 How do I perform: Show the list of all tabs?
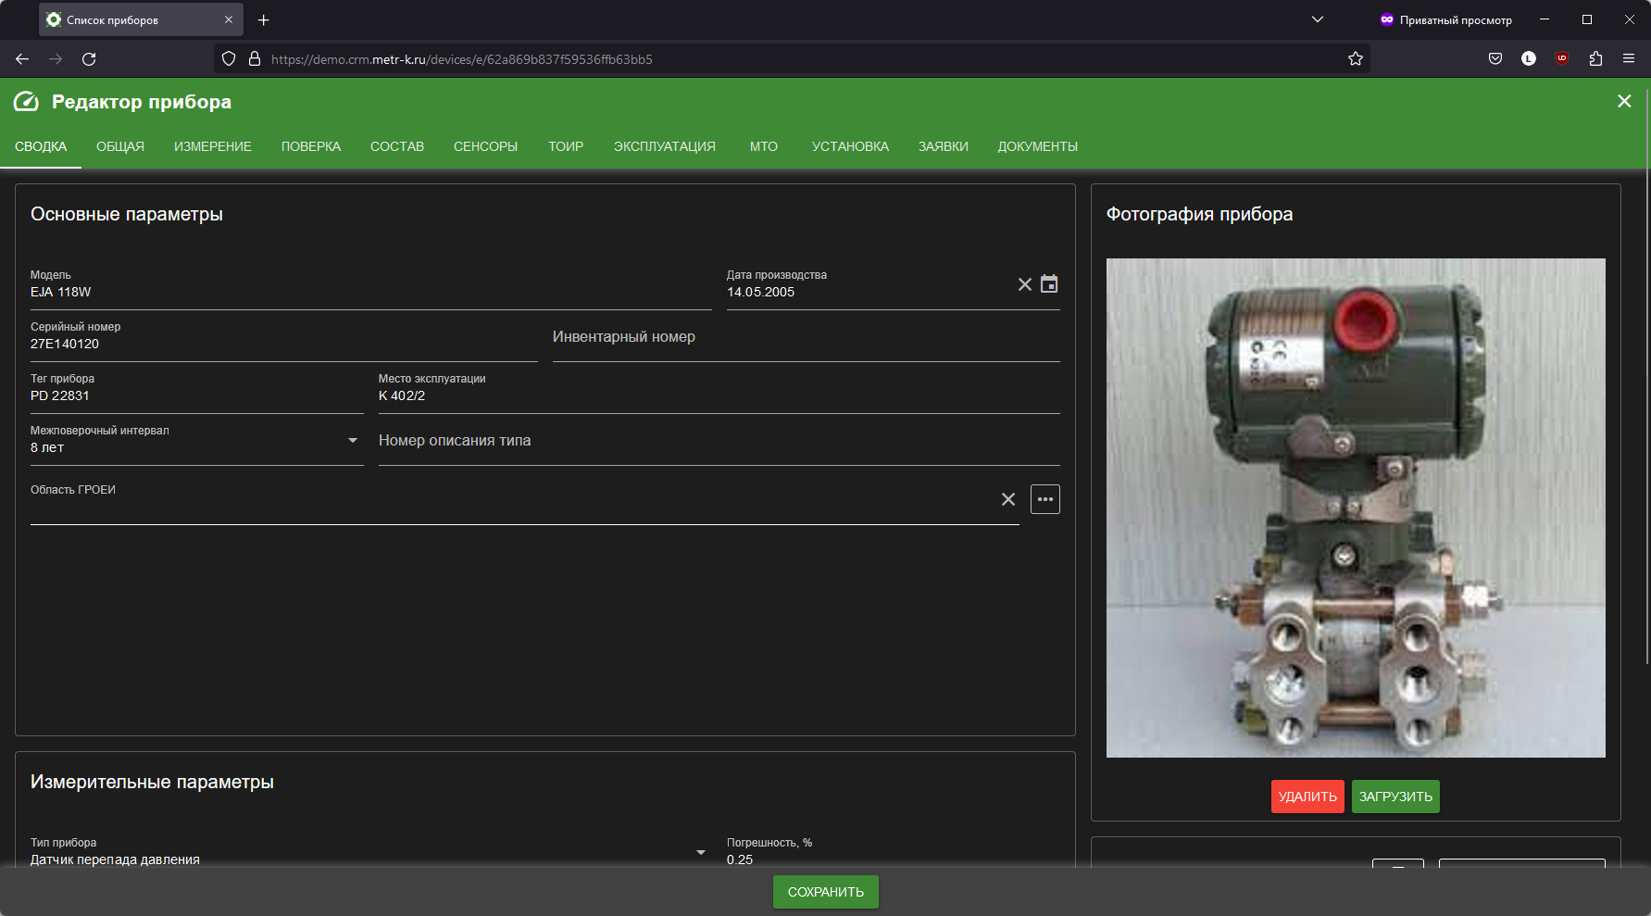pos(1318,19)
